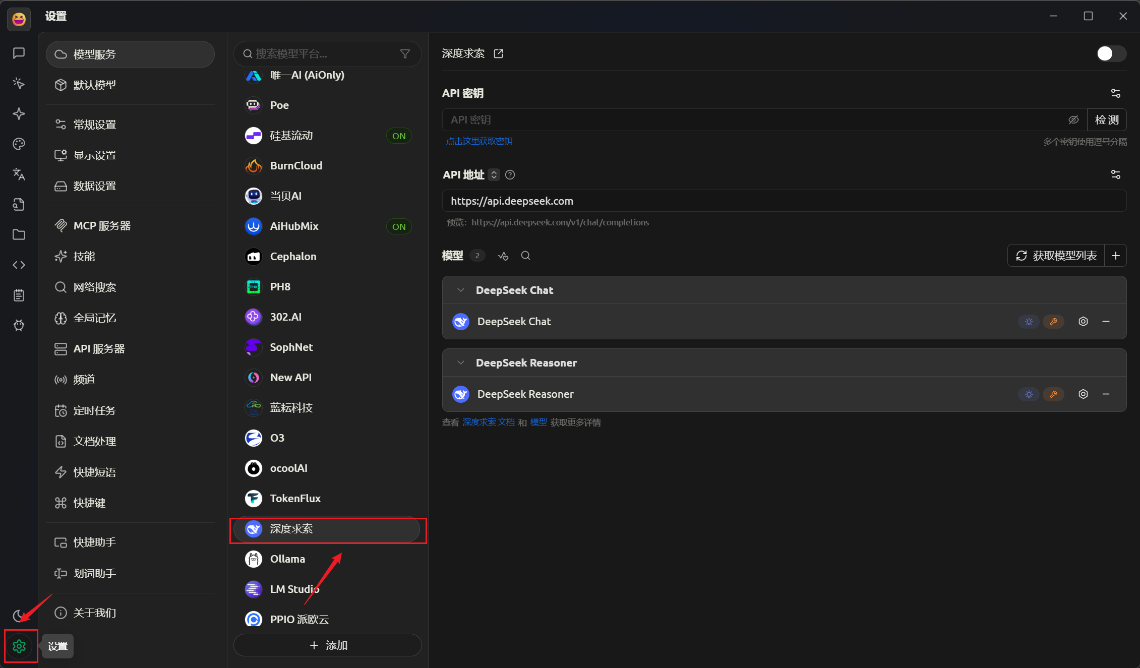Select BurnCloud in provider list
The image size is (1140, 668).
(328, 166)
